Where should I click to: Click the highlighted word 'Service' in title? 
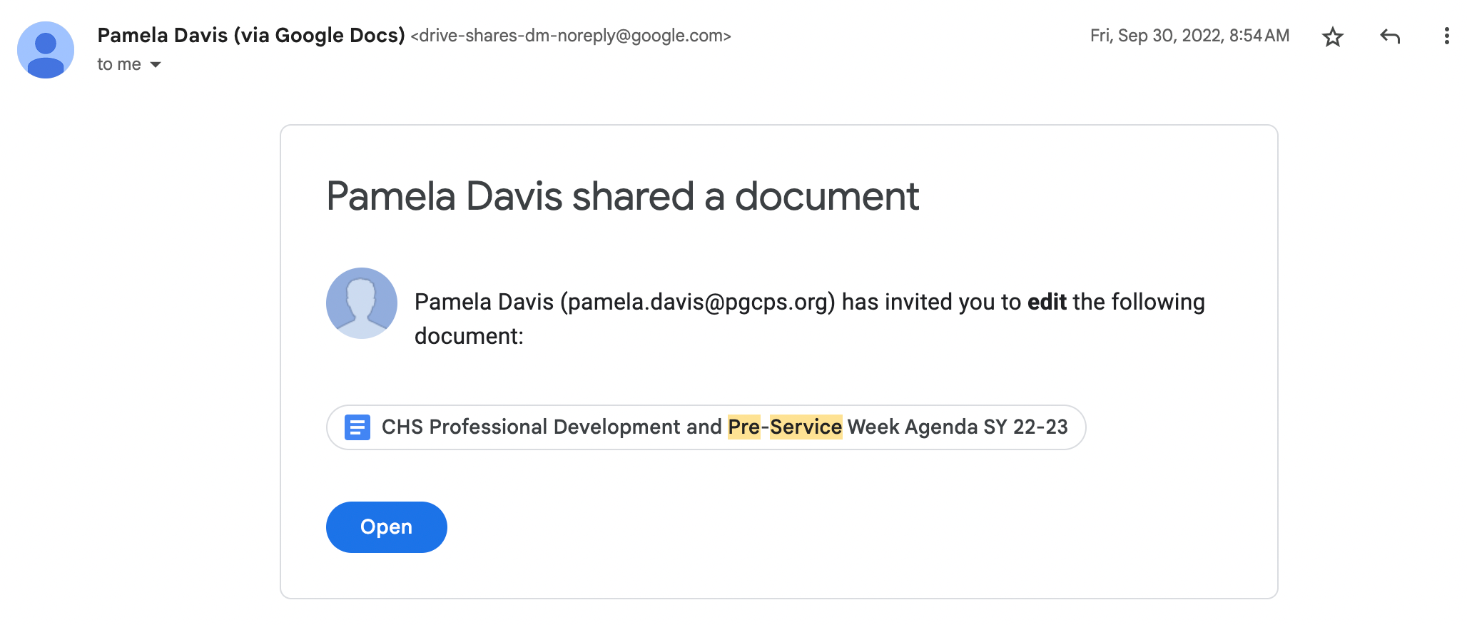click(x=806, y=427)
